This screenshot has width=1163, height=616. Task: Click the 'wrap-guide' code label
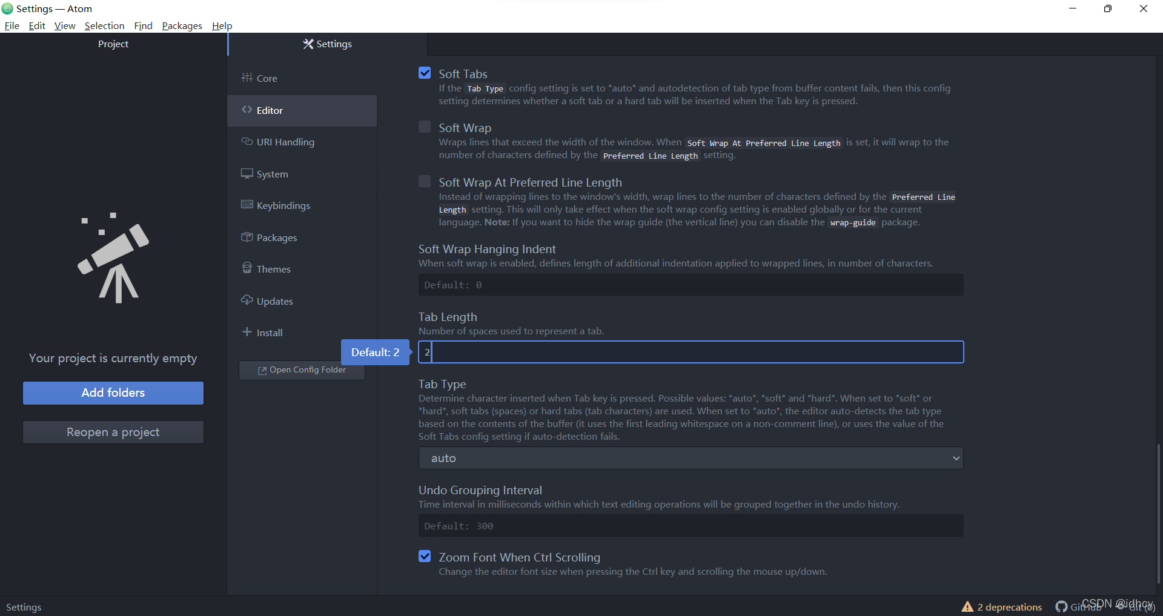click(853, 222)
